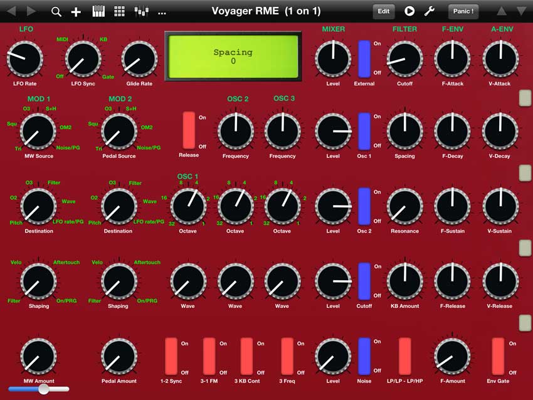The image size is (533, 400).
Task: Enable the Noise mixer switch
Action: click(364, 356)
